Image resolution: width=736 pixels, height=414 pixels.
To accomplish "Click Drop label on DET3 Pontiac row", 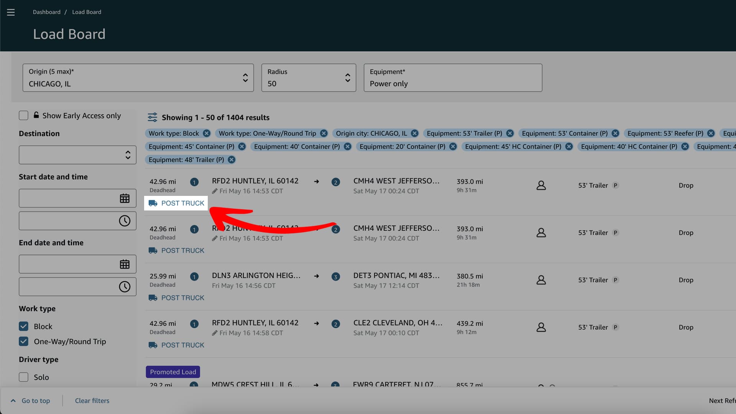I will (686, 280).
